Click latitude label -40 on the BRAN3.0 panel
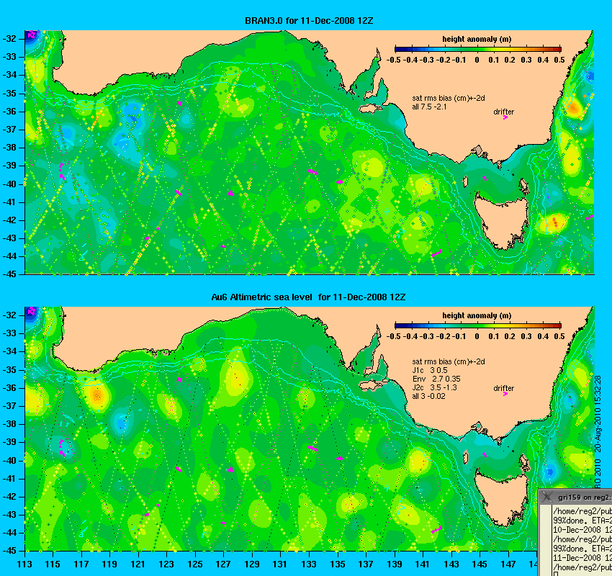The image size is (612, 576). coord(10,184)
